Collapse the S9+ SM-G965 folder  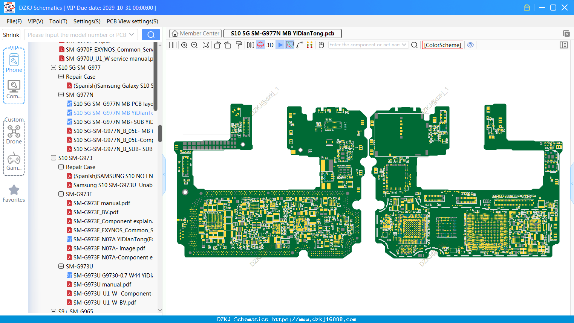point(54,311)
